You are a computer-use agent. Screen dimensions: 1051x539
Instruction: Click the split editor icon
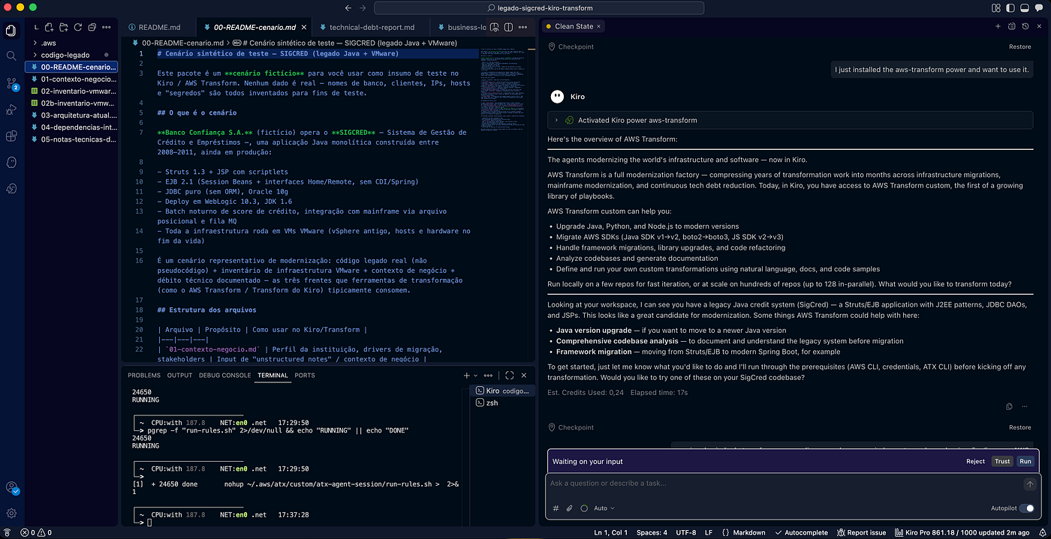[508, 27]
